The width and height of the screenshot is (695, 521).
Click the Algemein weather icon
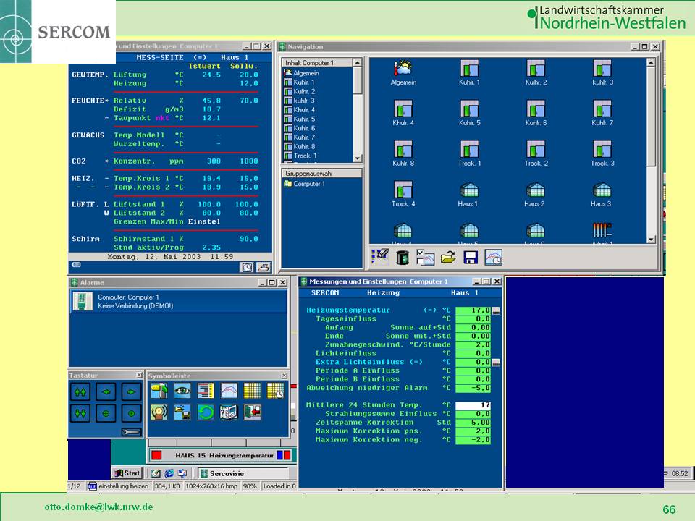[x=403, y=69]
